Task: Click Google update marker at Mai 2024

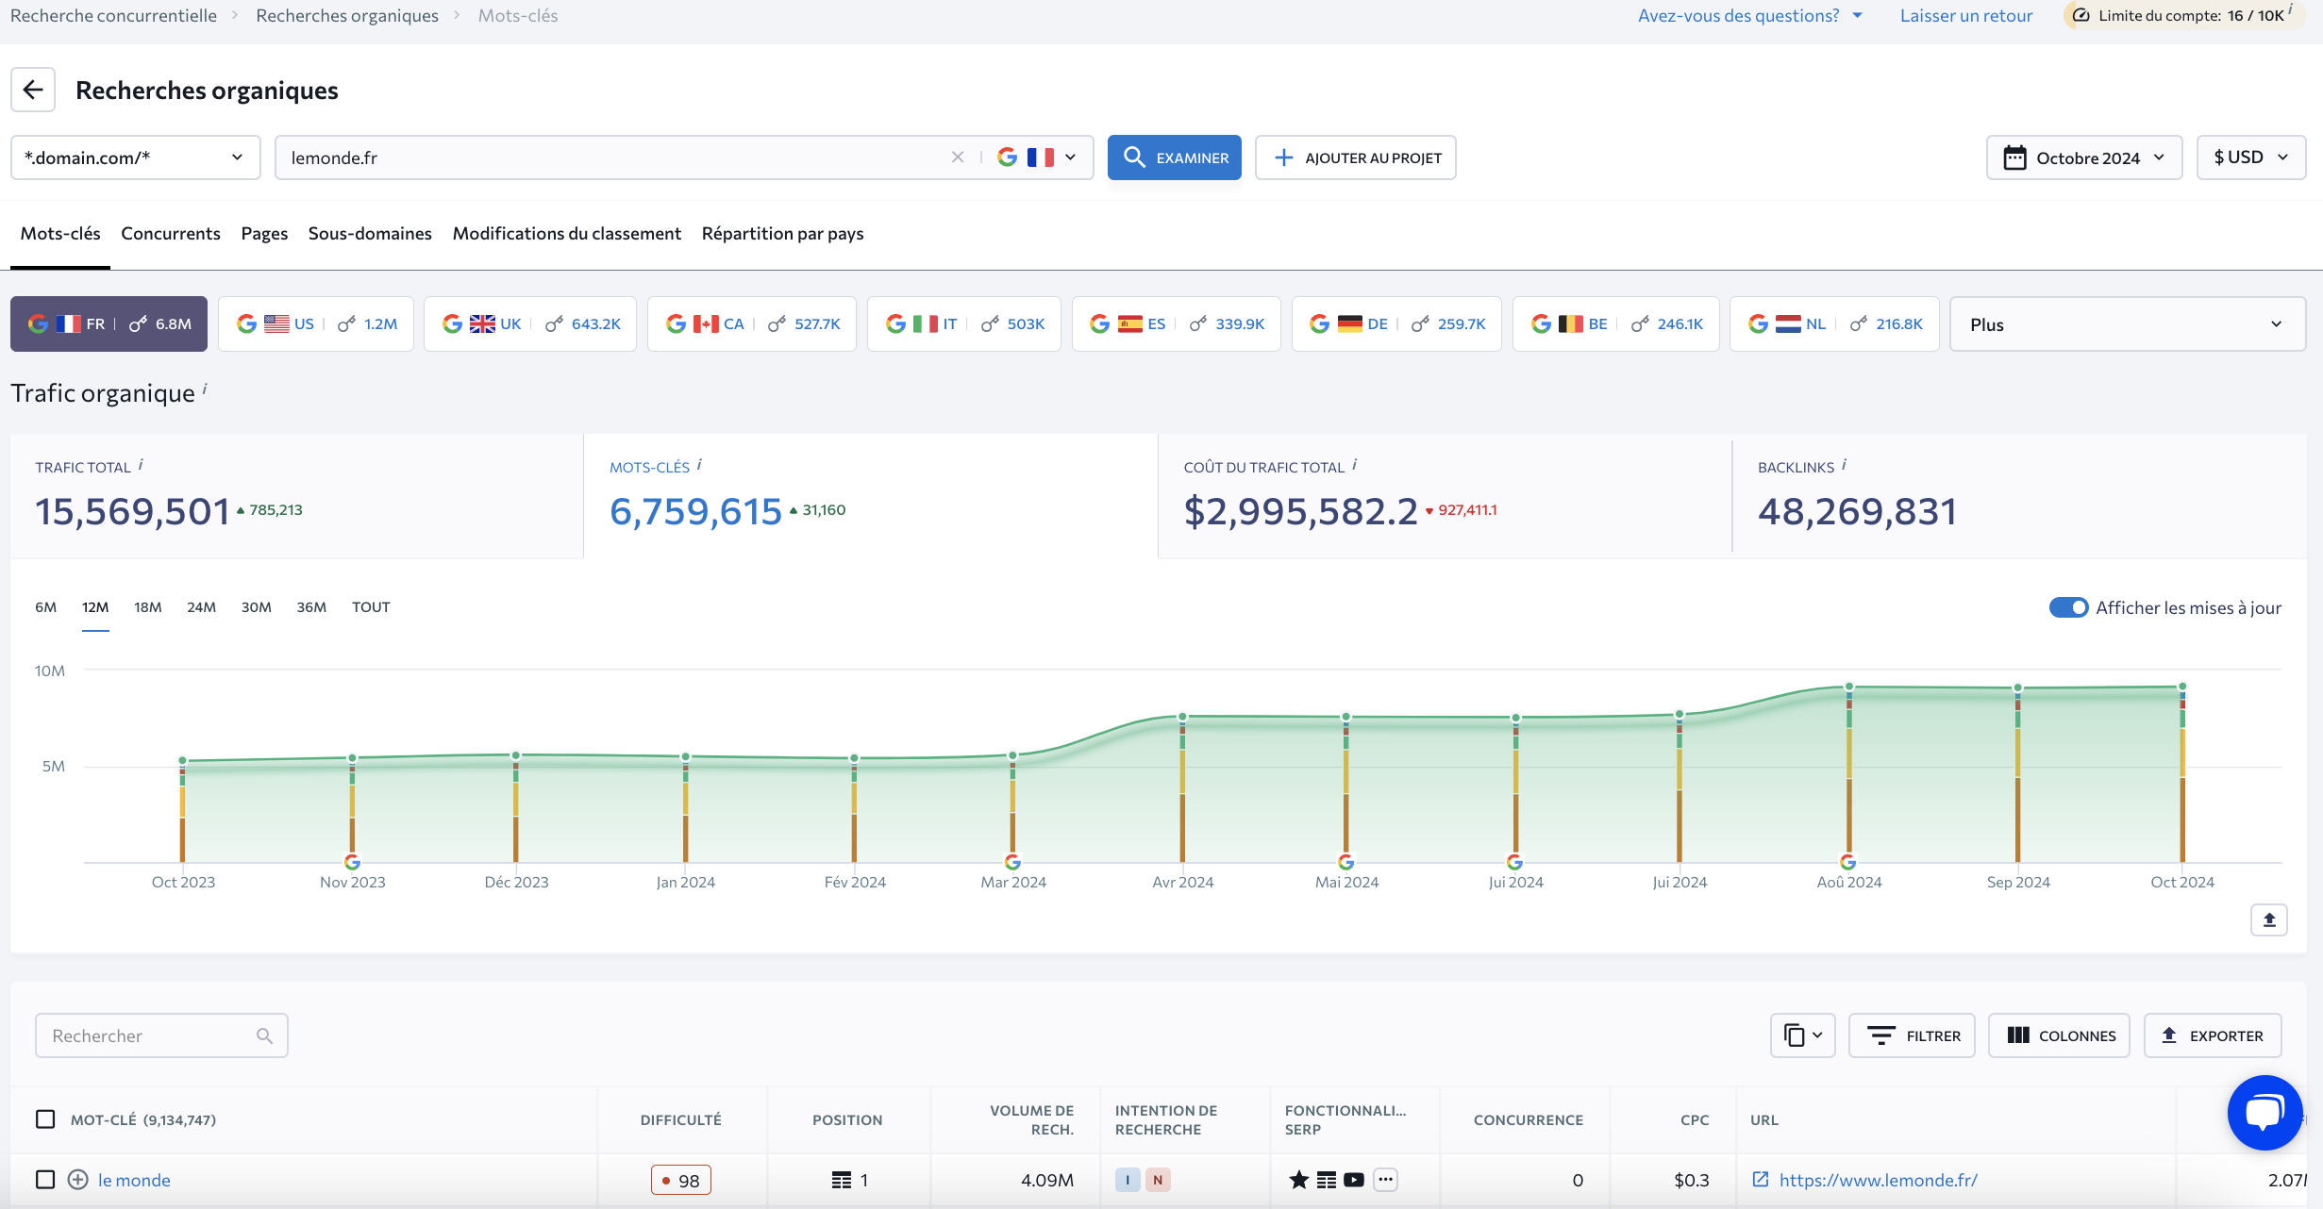Action: tap(1346, 862)
